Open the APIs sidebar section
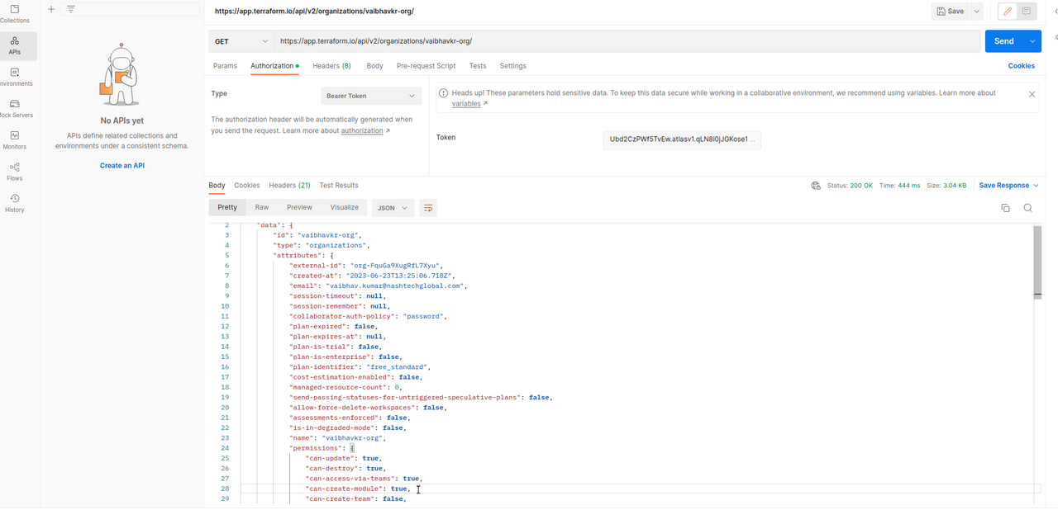Screen dimensions: 1058x510 pos(15,45)
